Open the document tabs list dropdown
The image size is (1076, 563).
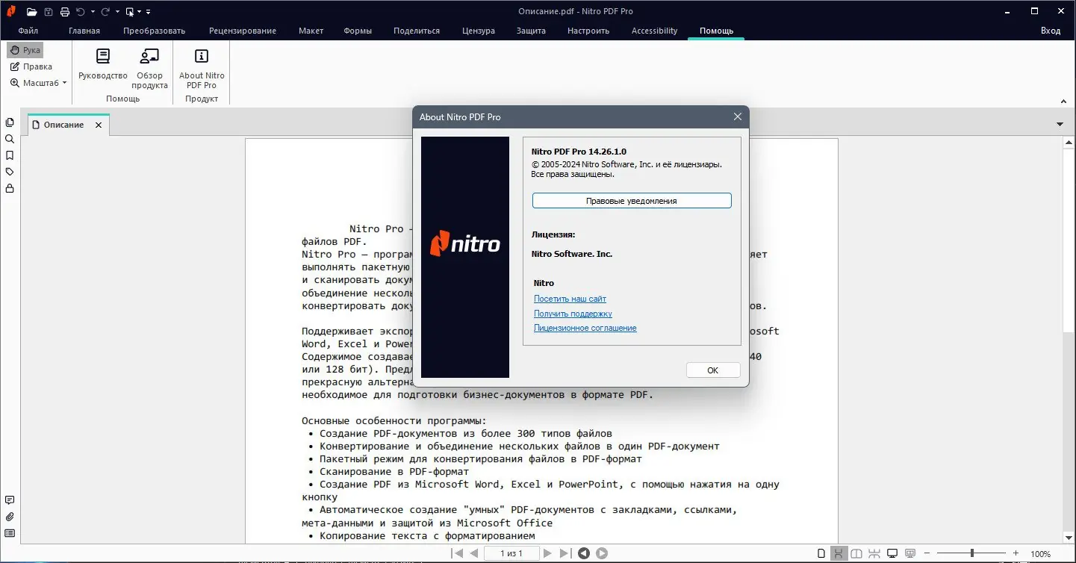1060,124
